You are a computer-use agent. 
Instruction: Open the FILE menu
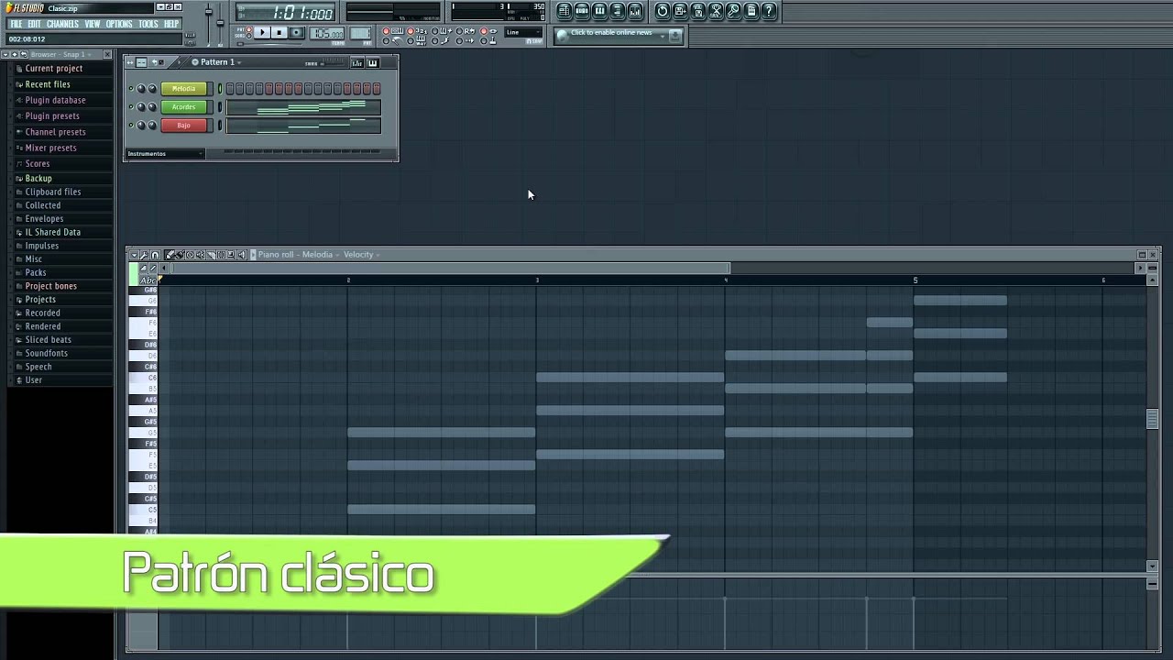click(16, 24)
